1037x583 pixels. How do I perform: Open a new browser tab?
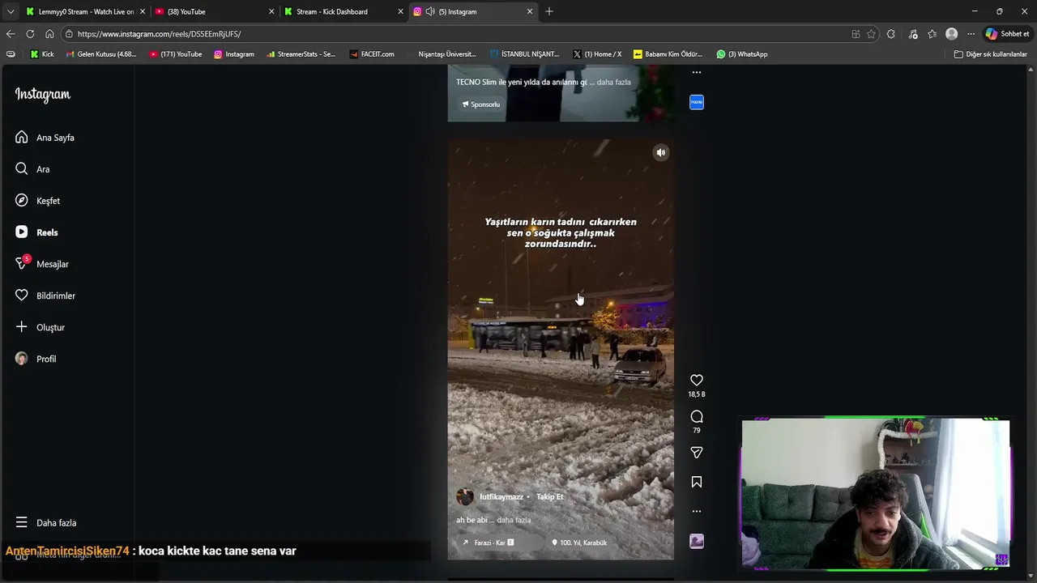click(549, 11)
